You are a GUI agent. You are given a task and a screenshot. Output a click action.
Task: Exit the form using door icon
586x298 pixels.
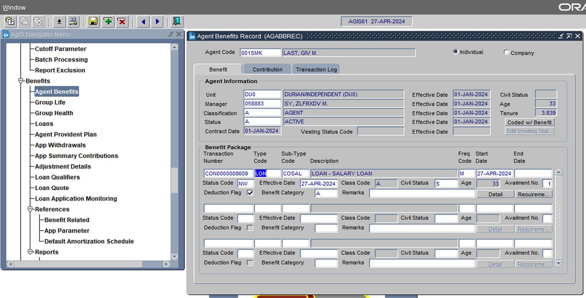tap(176, 21)
